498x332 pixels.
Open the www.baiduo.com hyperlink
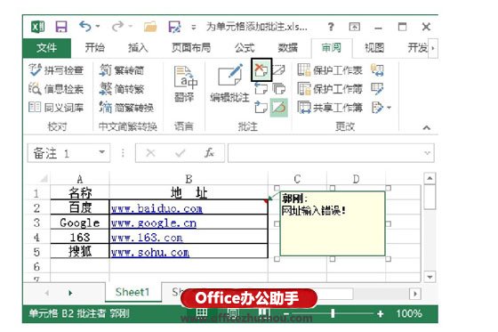pyautogui.click(x=157, y=208)
